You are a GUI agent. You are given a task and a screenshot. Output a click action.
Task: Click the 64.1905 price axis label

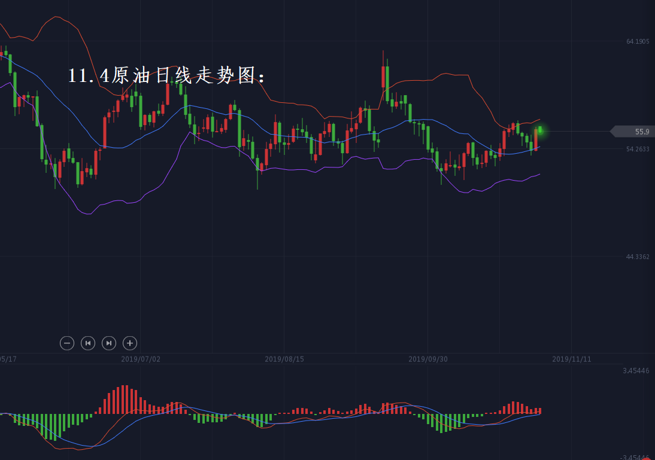[638, 42]
